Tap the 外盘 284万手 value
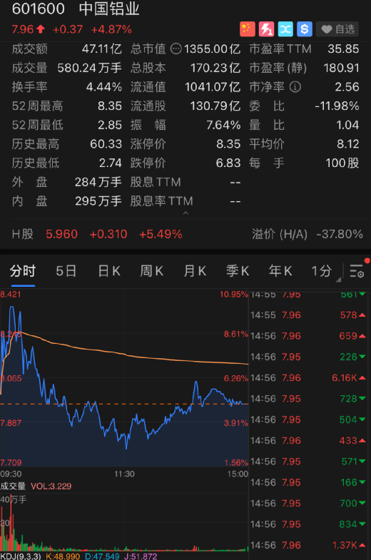 click(98, 182)
